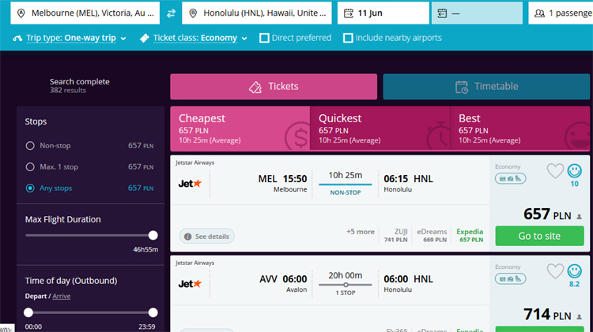
Task: Click the Max Flight Duration slider handle
Action: (x=153, y=236)
